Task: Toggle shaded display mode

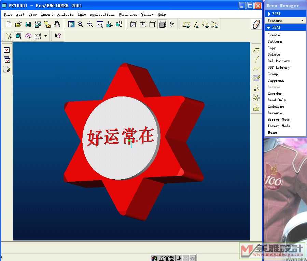Action: (x=163, y=25)
